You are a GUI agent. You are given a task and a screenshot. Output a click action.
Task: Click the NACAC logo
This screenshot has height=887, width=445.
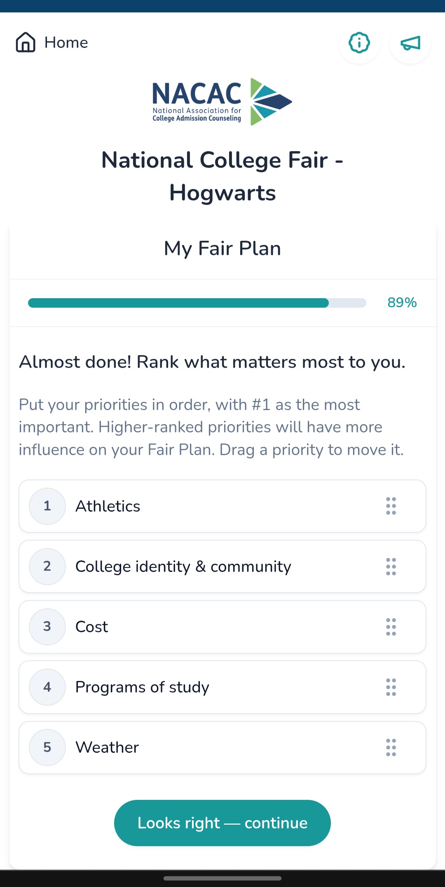coord(222,102)
